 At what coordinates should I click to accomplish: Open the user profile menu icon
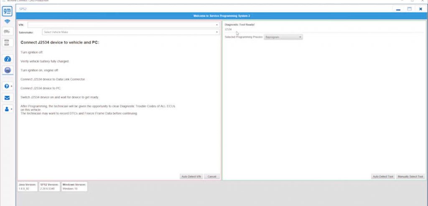click(x=8, y=109)
